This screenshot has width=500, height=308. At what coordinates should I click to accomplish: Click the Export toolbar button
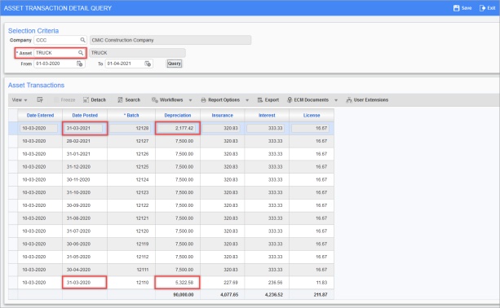268,99
